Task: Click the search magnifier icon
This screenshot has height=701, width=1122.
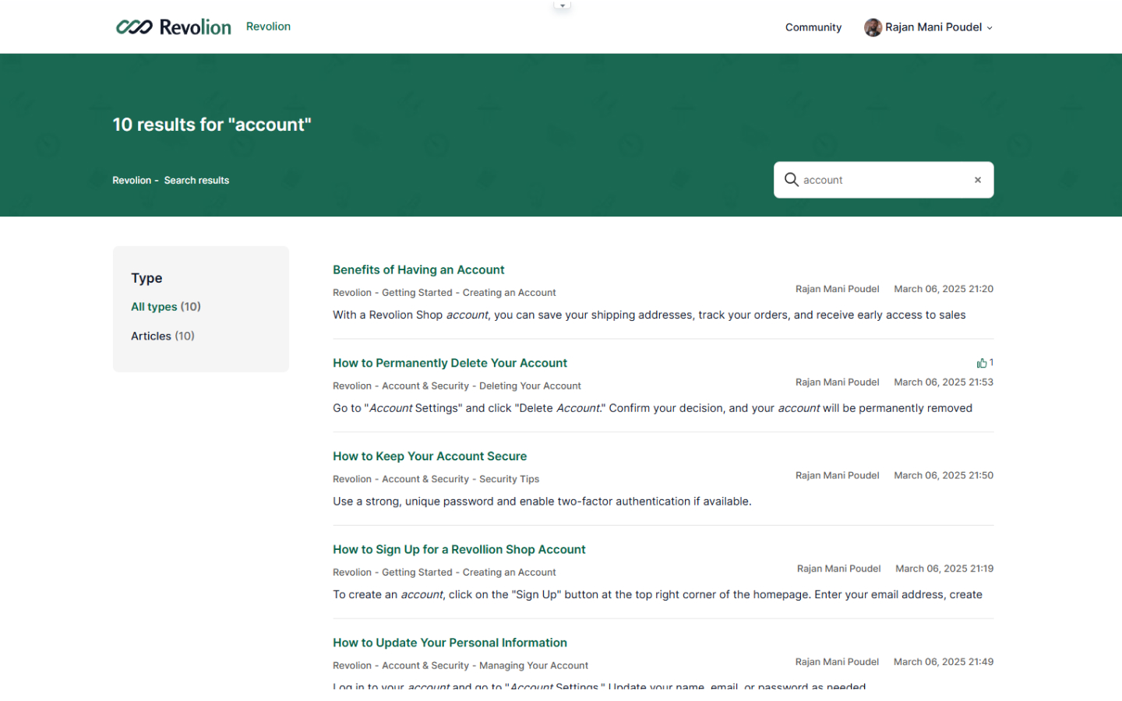Action: tap(791, 180)
